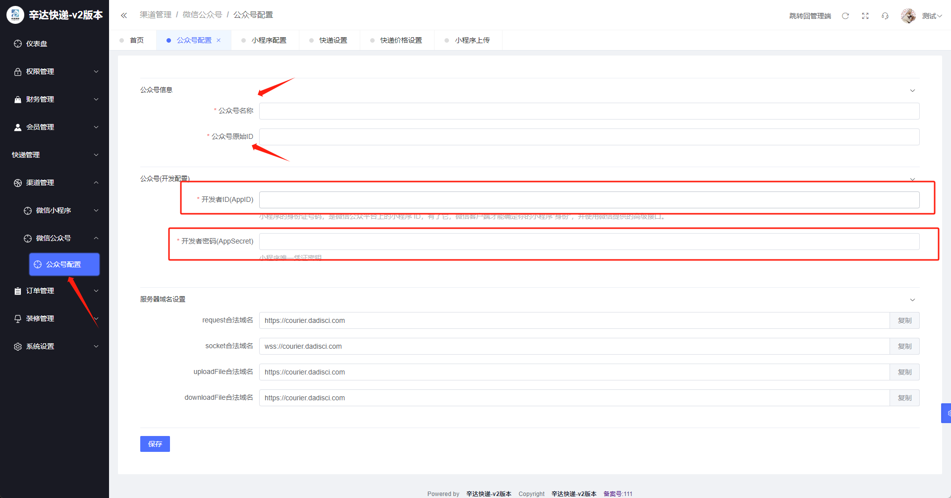Copy the request合法域名 with 复制 button
951x498 pixels.
[904, 320]
